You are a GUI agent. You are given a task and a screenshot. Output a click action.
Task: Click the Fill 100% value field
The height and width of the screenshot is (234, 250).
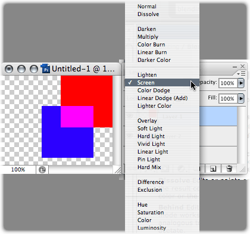point(228,99)
